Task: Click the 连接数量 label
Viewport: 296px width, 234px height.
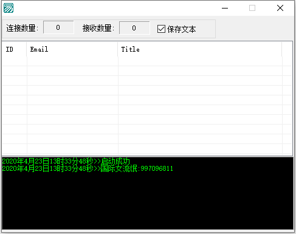Action: [x=22, y=28]
